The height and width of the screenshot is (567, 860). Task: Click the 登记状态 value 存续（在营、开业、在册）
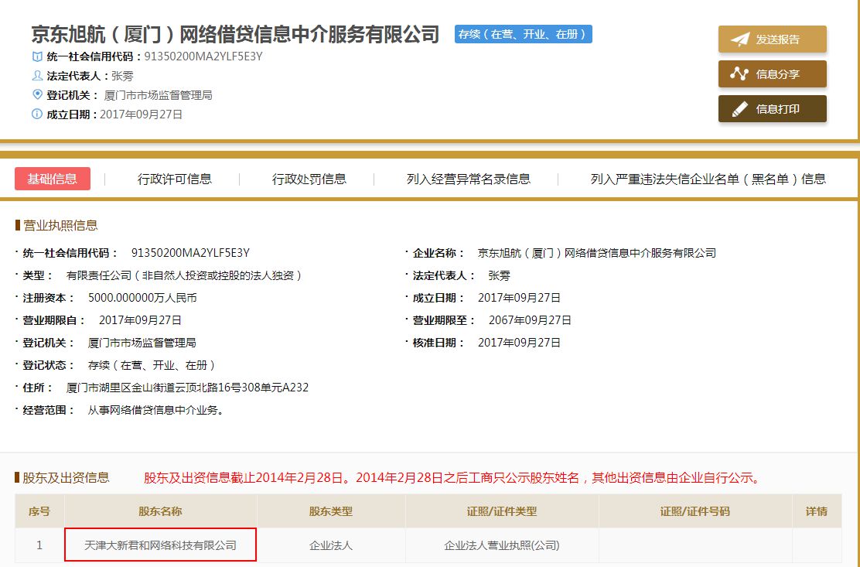pyautogui.click(x=152, y=365)
